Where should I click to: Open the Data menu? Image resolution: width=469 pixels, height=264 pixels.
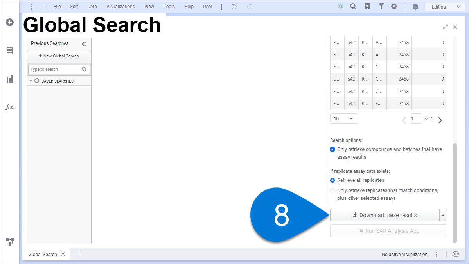coord(92,7)
